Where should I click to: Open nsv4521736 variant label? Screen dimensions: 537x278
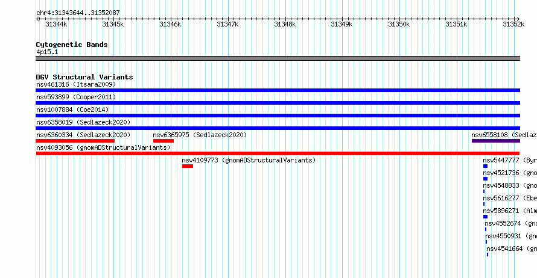click(510, 173)
